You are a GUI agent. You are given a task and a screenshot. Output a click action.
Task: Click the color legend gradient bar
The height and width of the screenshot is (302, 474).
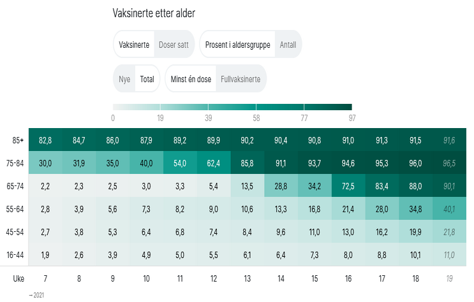[x=232, y=107]
